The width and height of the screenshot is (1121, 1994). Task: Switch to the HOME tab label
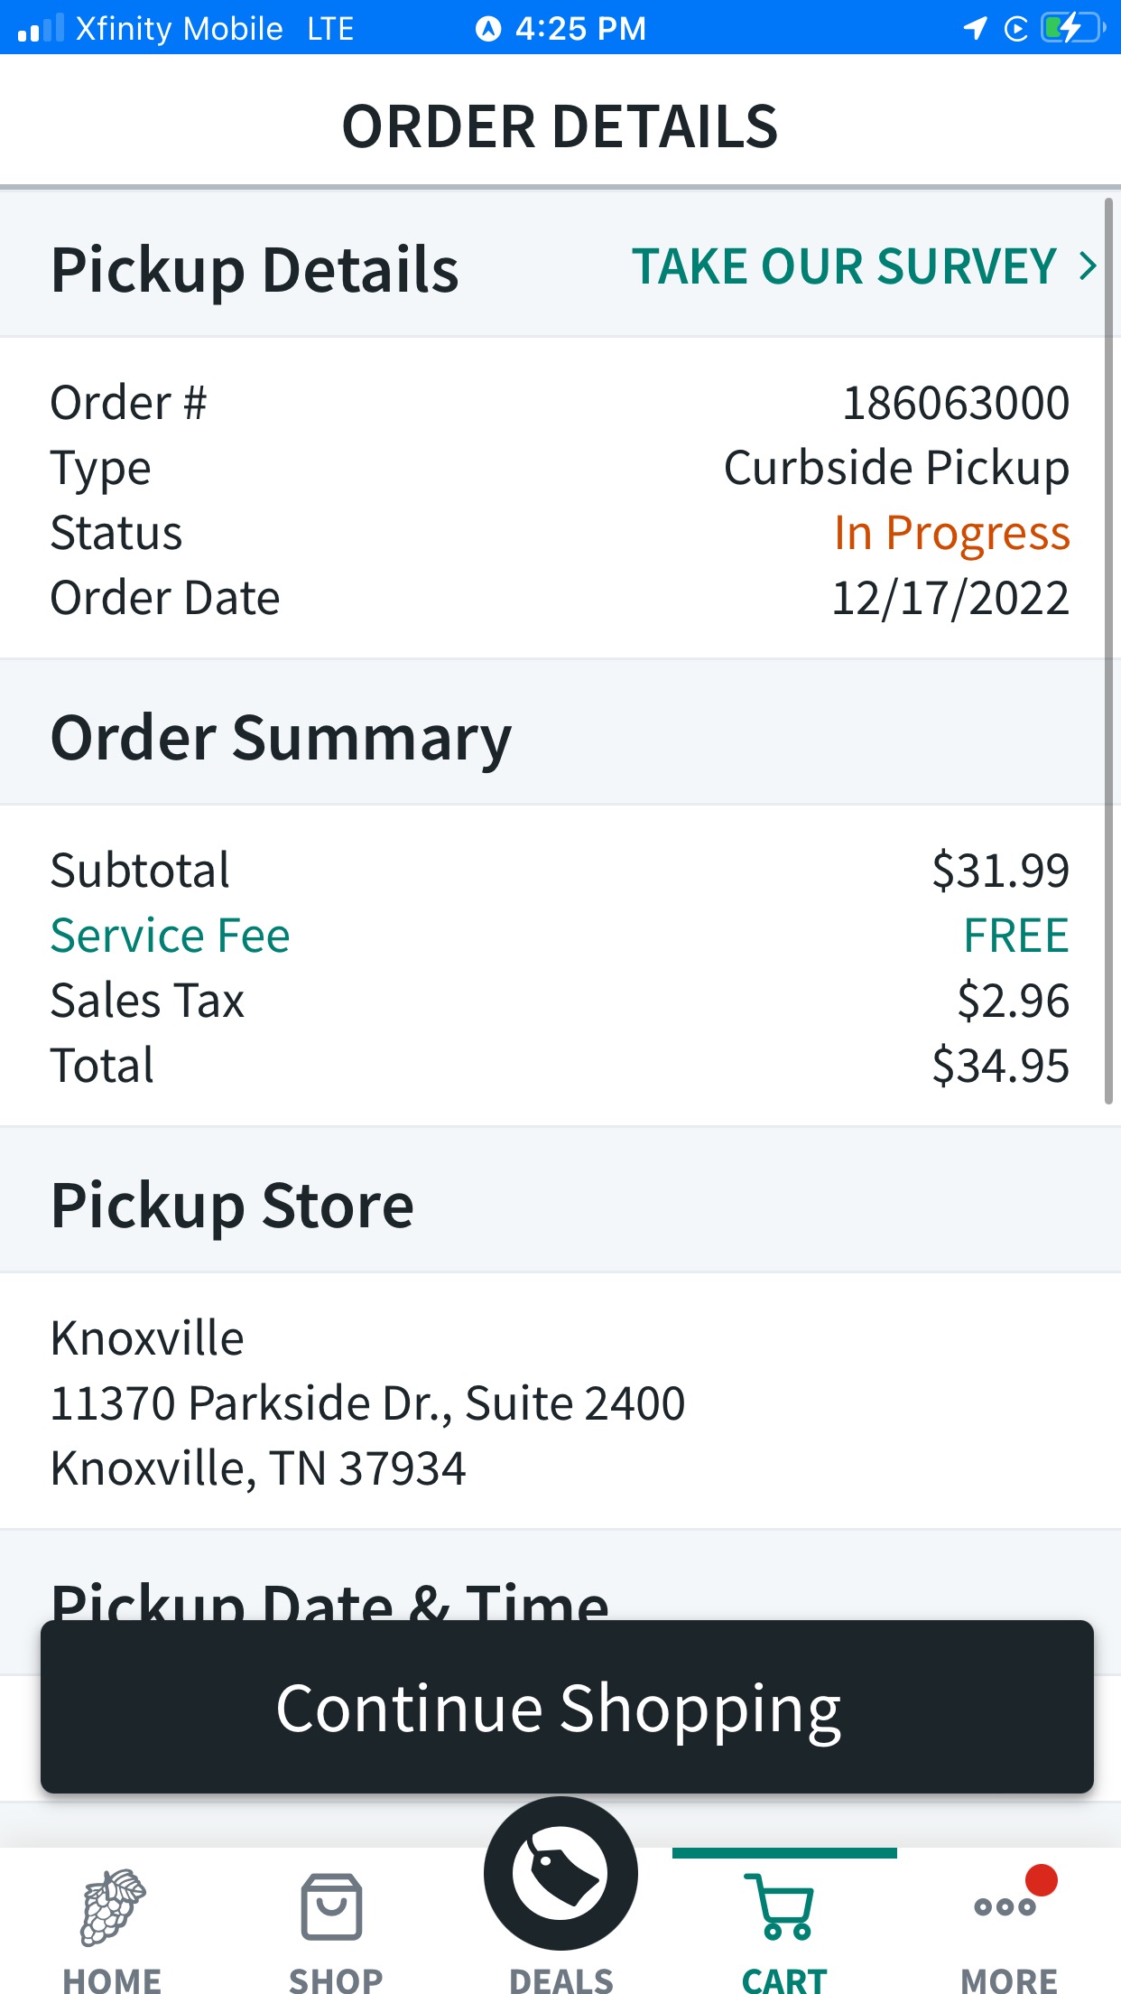pyautogui.click(x=112, y=1980)
